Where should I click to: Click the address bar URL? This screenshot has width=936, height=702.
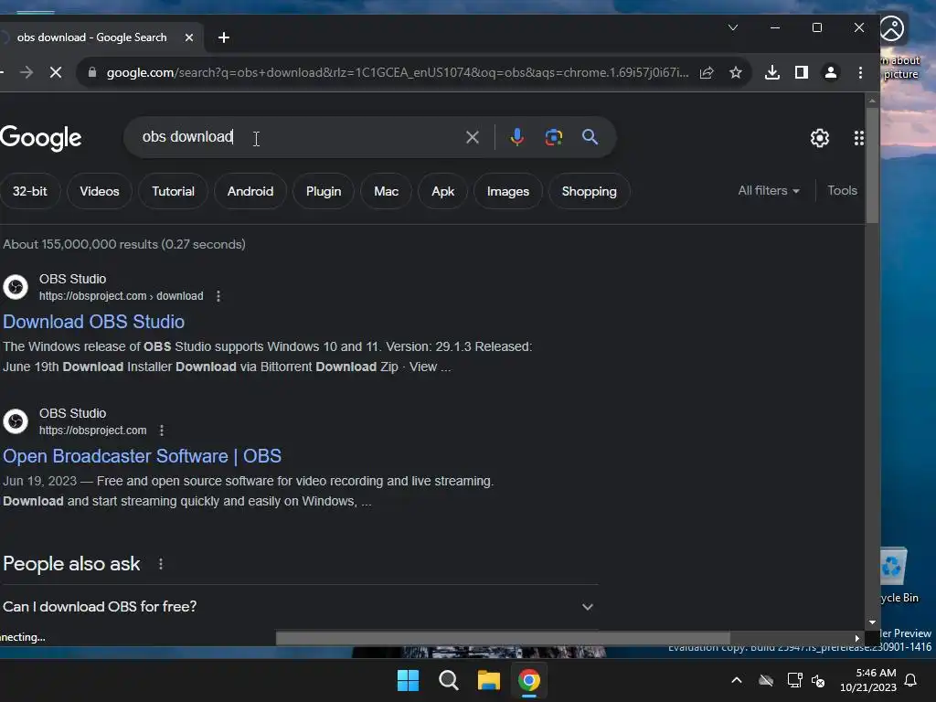pos(397,73)
